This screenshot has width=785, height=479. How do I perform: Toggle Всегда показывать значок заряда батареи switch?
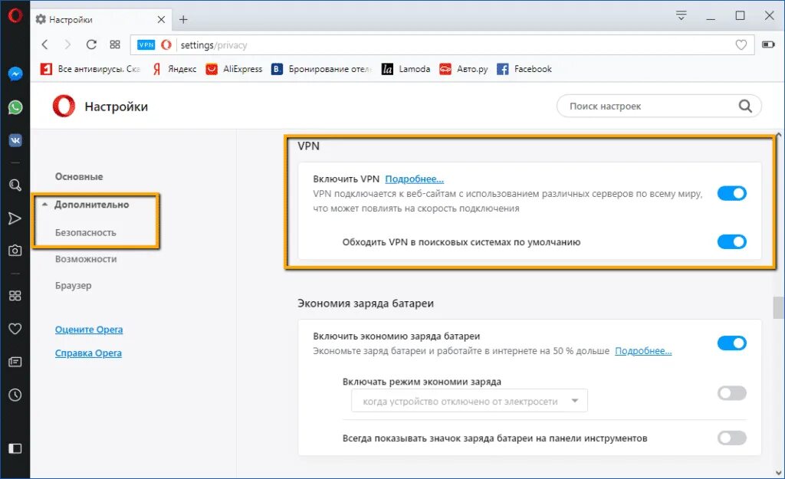click(732, 438)
